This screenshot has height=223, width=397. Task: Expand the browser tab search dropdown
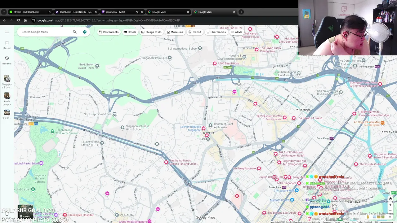coord(4,12)
